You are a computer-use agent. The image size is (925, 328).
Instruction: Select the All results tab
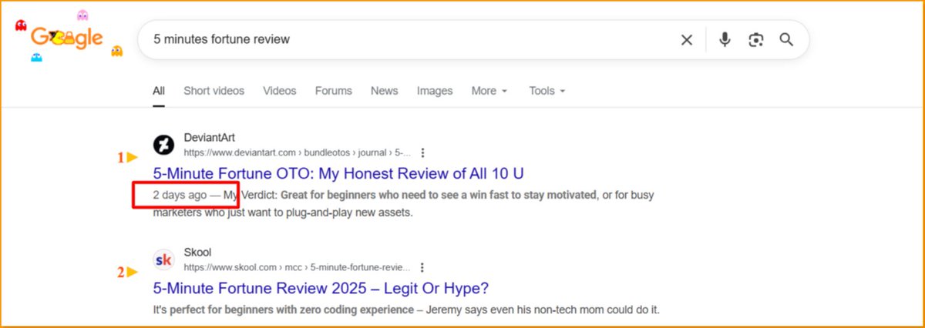coord(159,91)
